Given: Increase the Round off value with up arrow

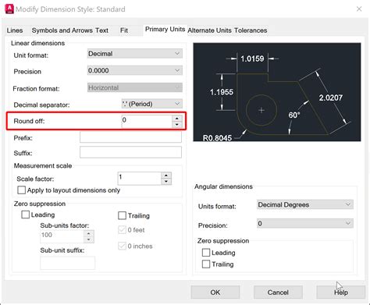Looking at the screenshot, I should pyautogui.click(x=177, y=119).
